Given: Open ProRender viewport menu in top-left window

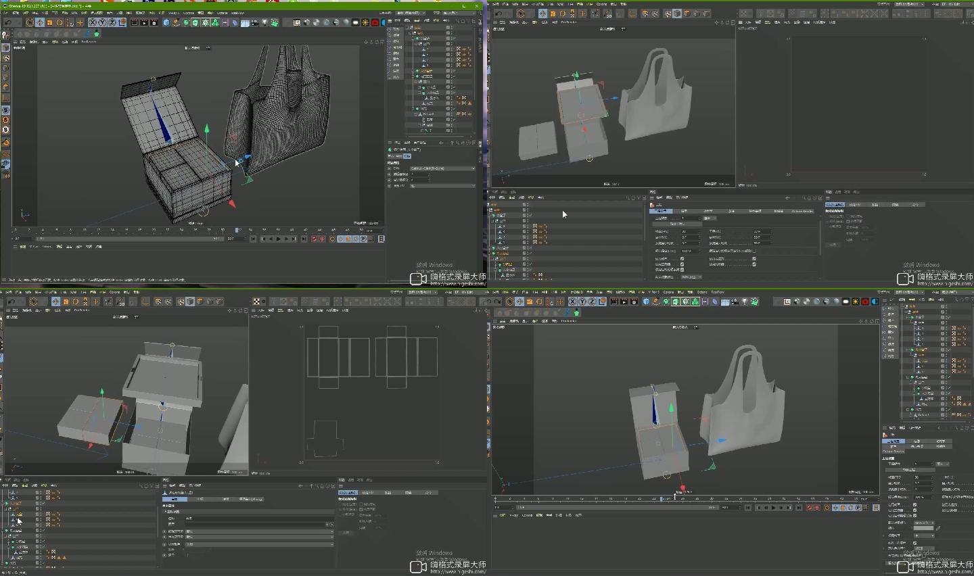Looking at the screenshot, I should [89, 42].
